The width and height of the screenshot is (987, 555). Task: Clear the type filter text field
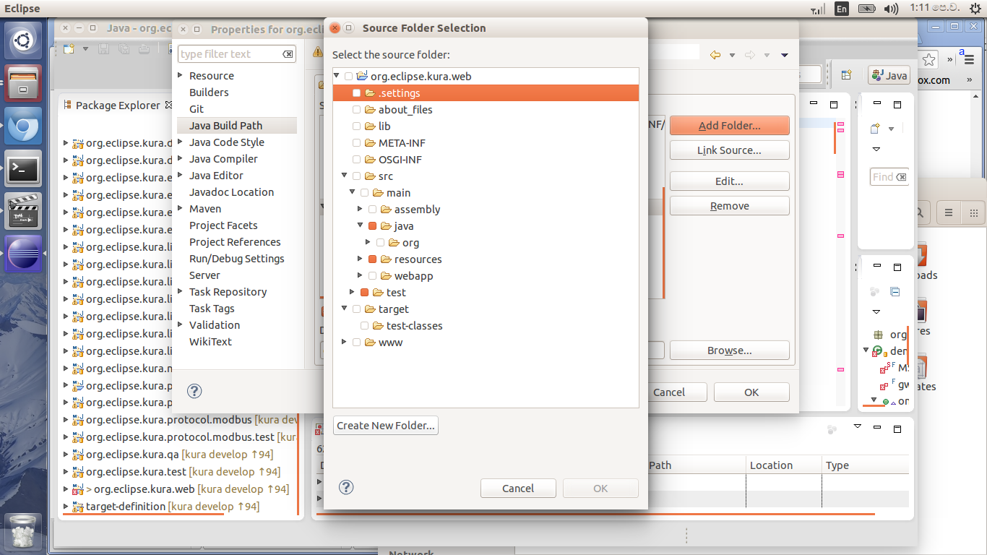click(x=288, y=54)
